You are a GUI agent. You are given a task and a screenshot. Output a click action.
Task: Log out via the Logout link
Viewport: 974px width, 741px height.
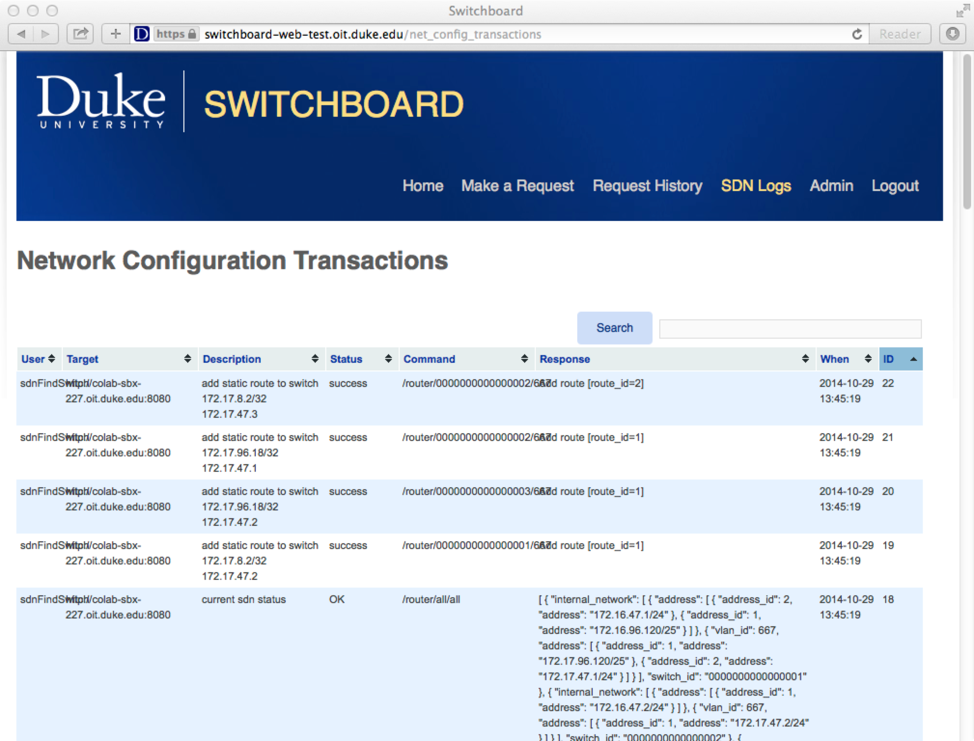click(895, 186)
